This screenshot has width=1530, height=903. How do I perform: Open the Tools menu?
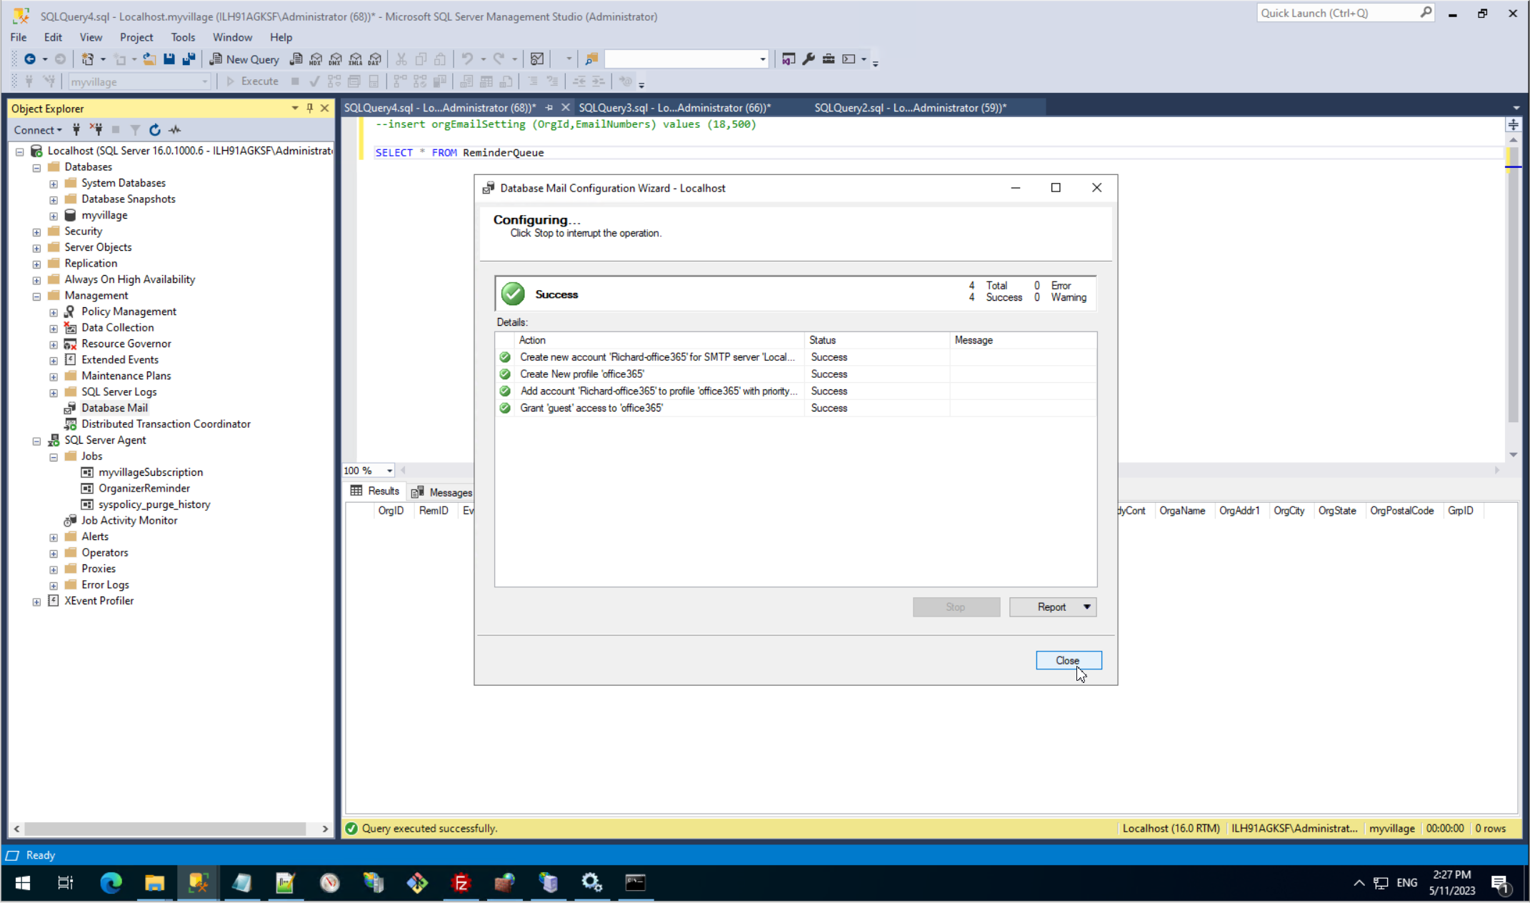click(x=182, y=37)
